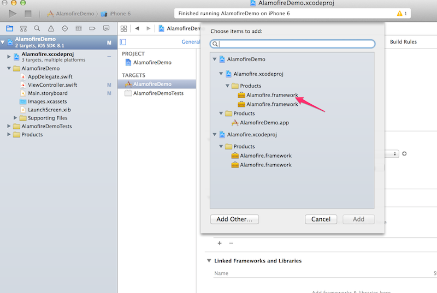Viewport: 437px width, 293px height.
Task: Open the Report navigator speech-bubble icon
Action: (x=106, y=28)
